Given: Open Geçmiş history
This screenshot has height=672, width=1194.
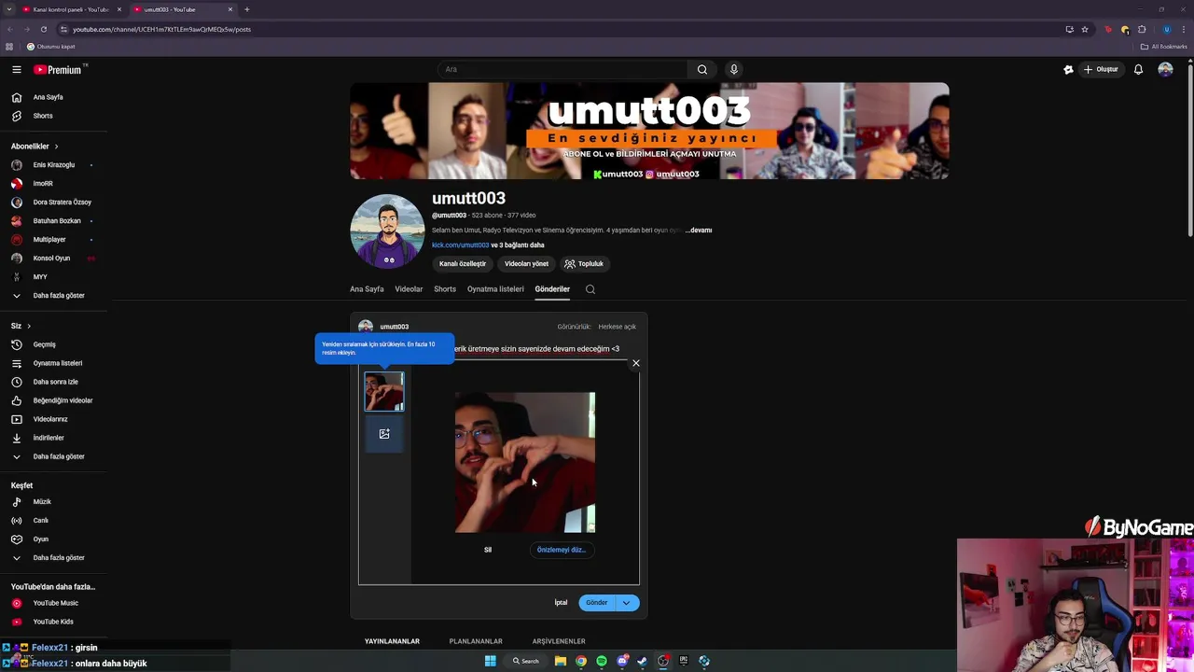Looking at the screenshot, I should point(44,344).
